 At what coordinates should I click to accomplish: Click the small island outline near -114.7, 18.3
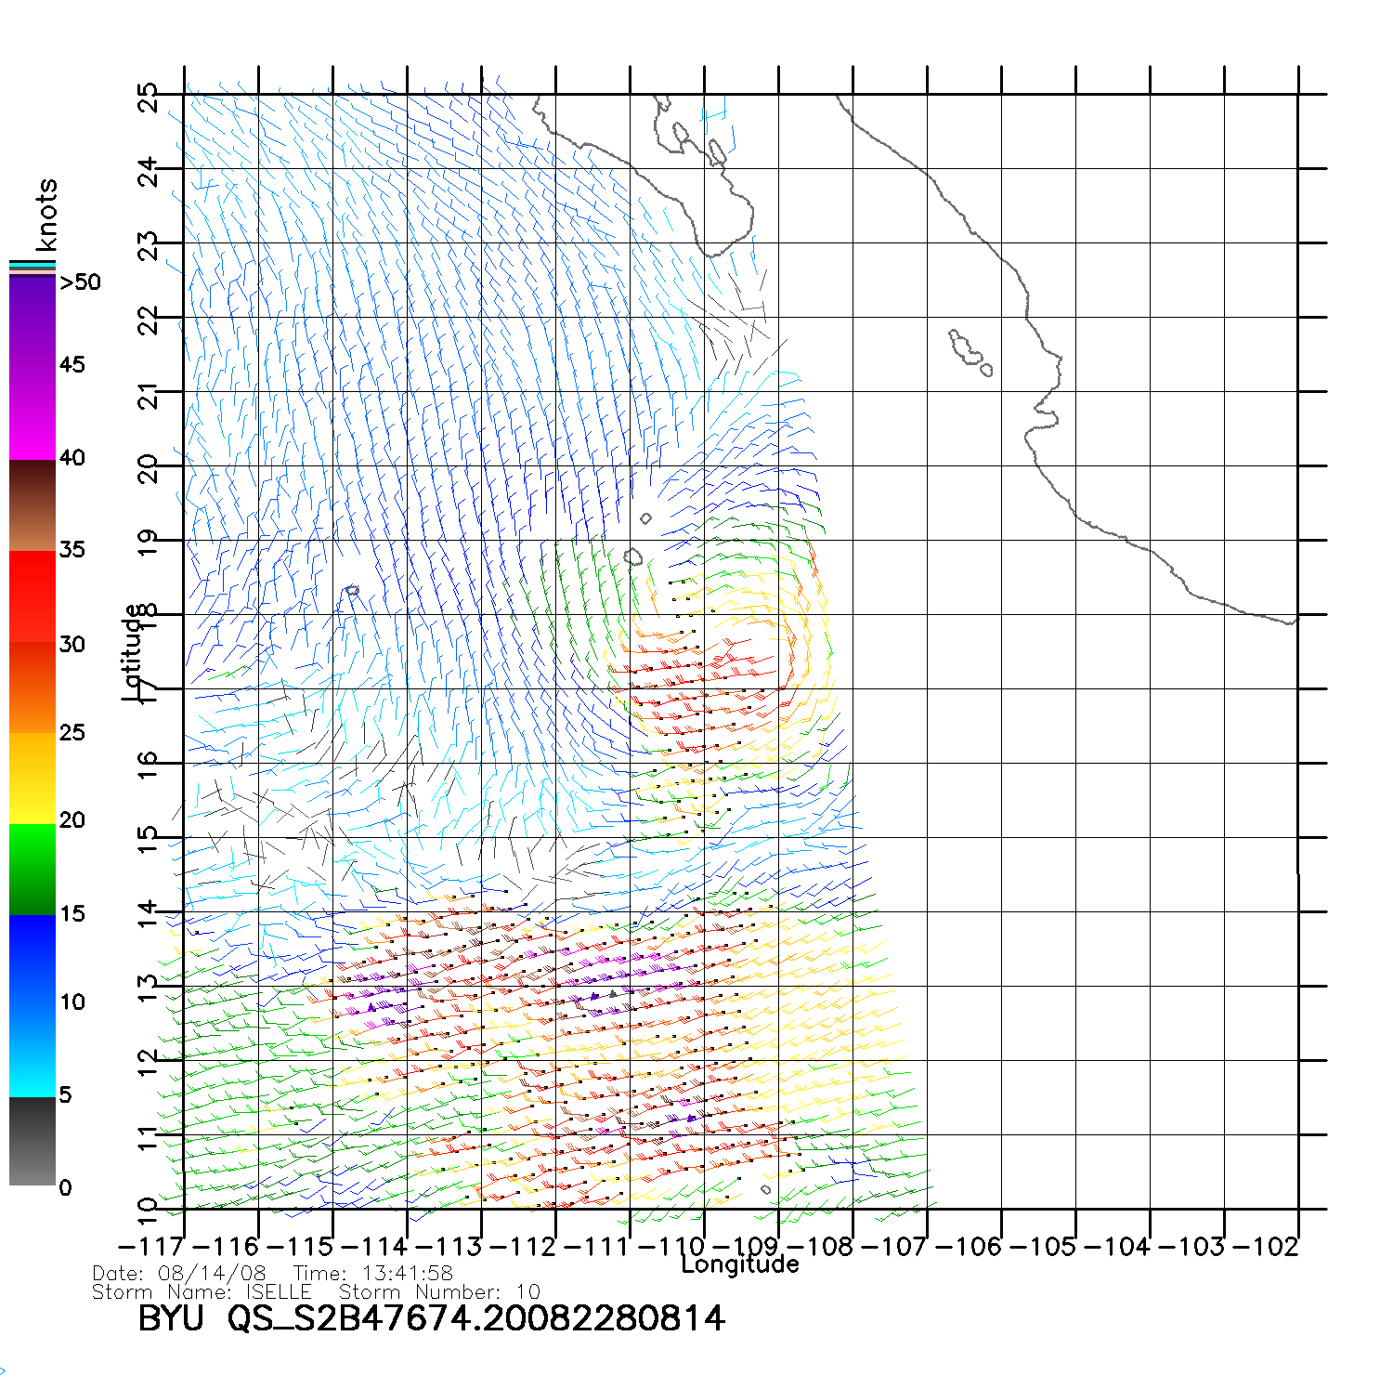click(x=352, y=590)
